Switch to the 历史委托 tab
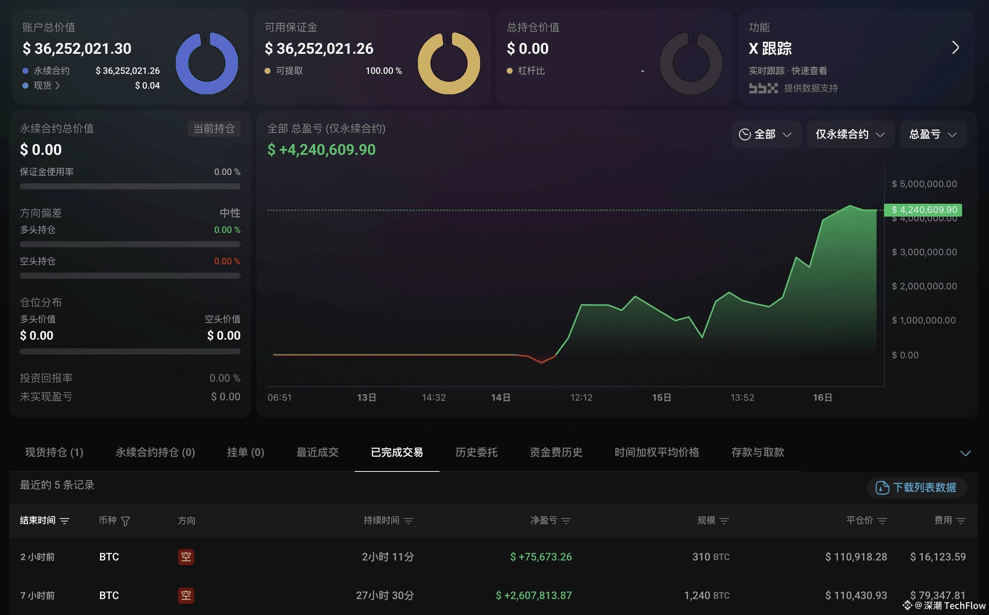Image resolution: width=989 pixels, height=615 pixels. pyautogui.click(x=476, y=452)
